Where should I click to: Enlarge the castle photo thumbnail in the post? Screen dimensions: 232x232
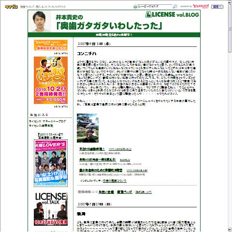coord(87,128)
